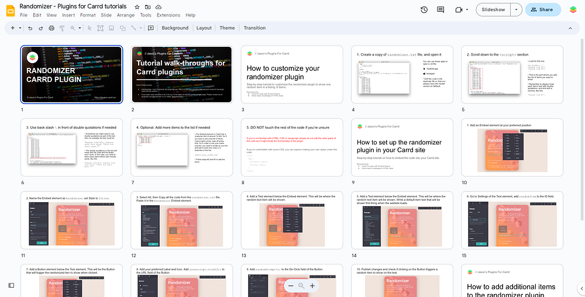Select slide 11 Name the Embed element thumbnail
585x297 pixels.
pos(71,220)
